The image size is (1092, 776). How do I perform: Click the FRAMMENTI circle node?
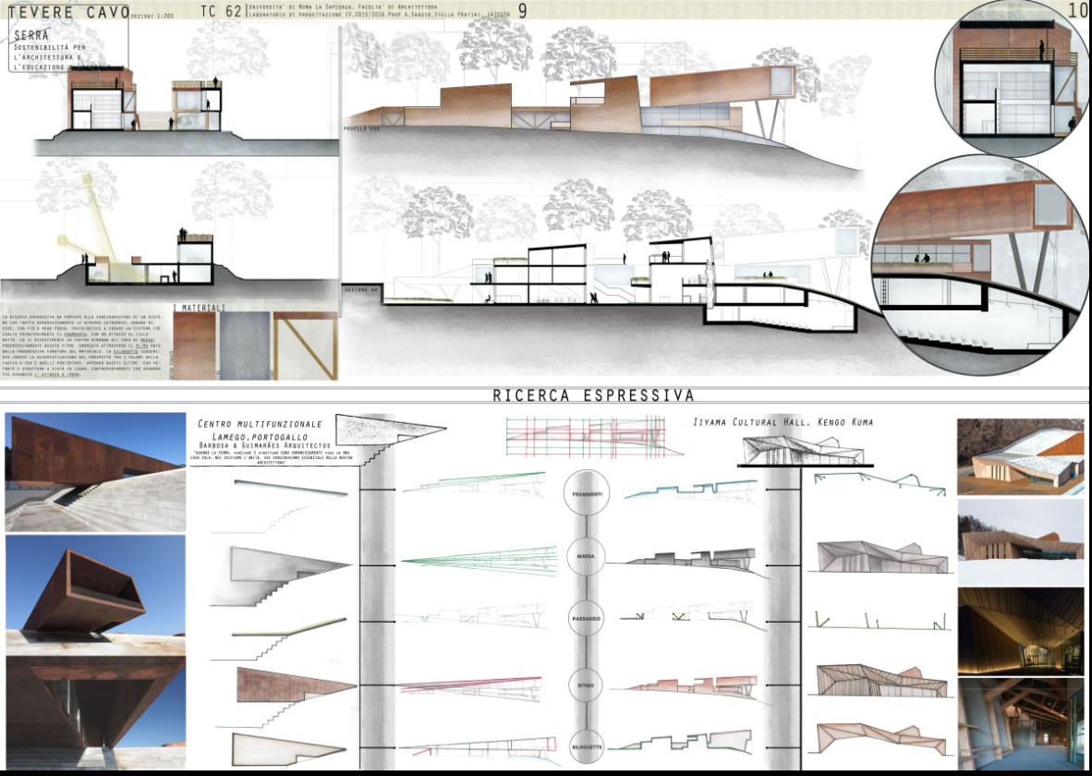589,495
